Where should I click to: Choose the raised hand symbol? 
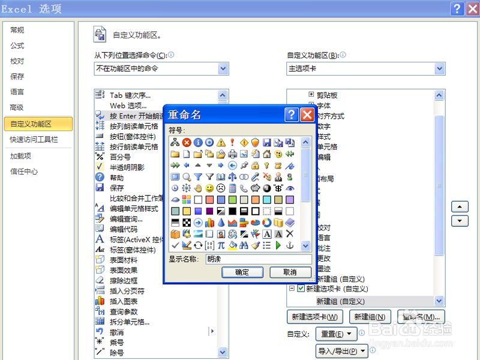pos(198,188)
